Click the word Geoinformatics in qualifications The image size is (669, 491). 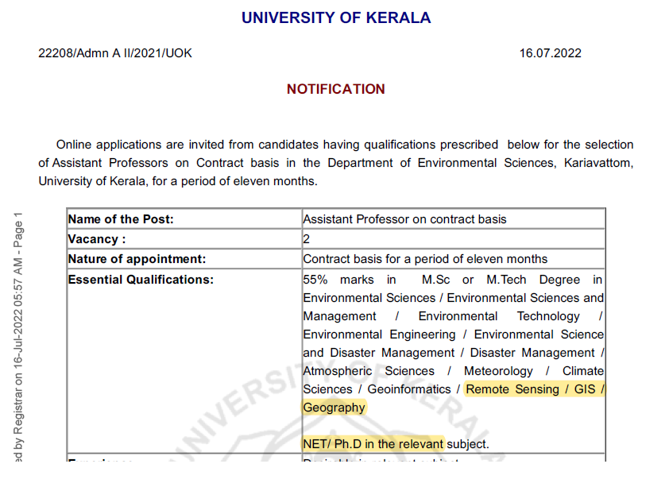(x=409, y=389)
